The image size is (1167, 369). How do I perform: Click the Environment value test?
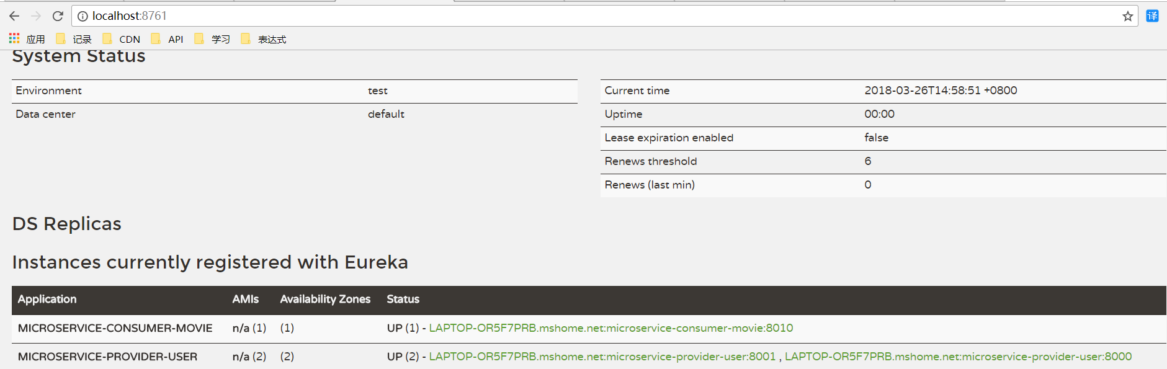click(378, 91)
